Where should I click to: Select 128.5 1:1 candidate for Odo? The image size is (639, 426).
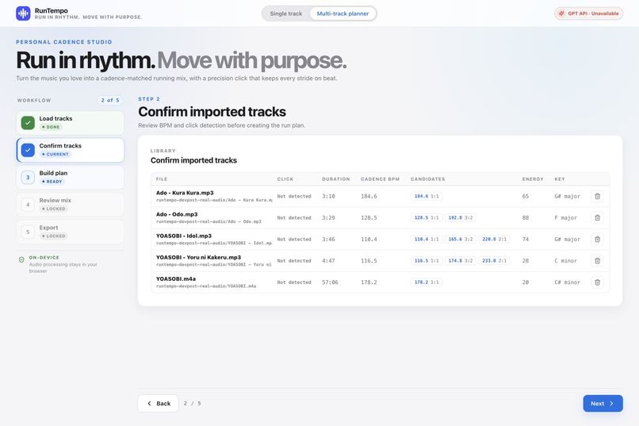point(427,217)
